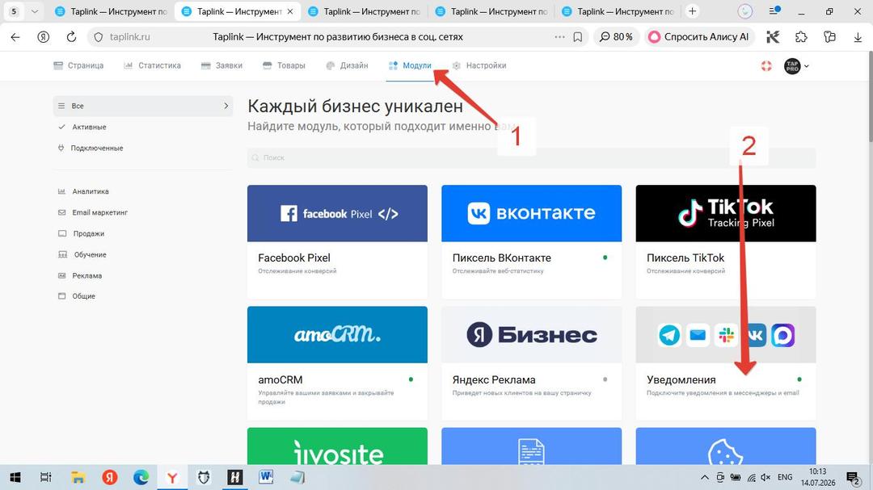Switch to the first Taplink tab

point(112,11)
